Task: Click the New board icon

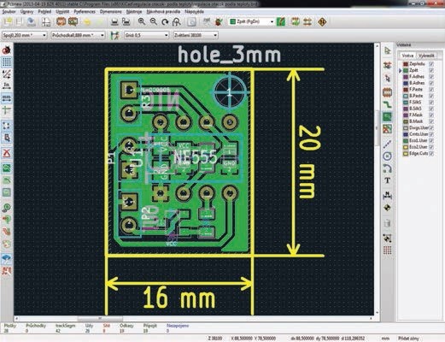Action: pyautogui.click(x=8, y=22)
